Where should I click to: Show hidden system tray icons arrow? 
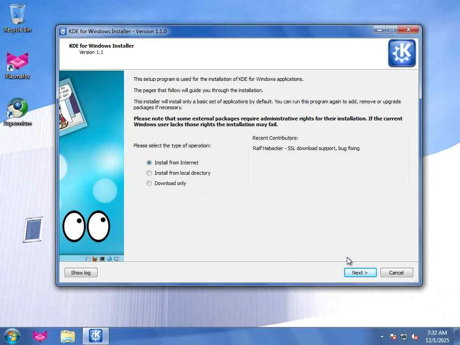[x=382, y=336]
